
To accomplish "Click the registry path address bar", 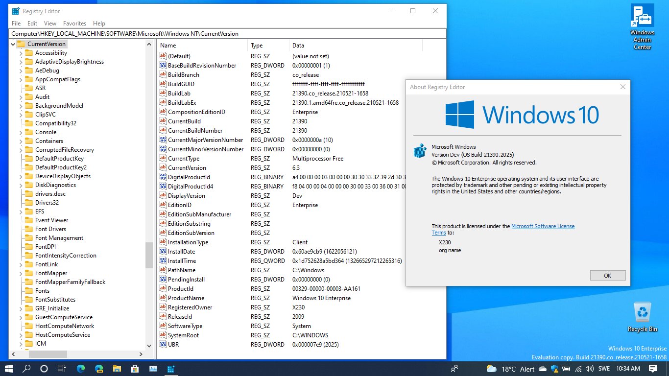I will click(x=228, y=34).
